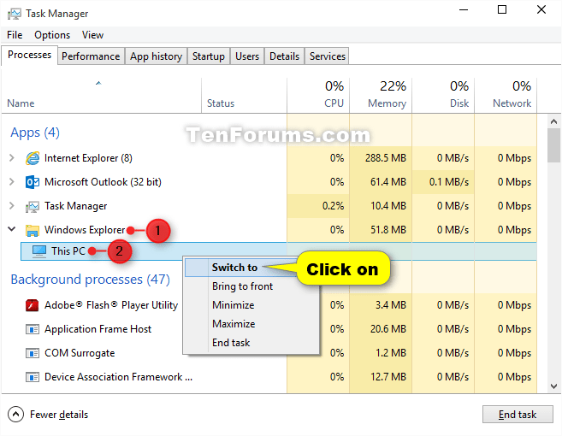Click the 20.6 MB memory value
Viewport: 562px width, 436px height.
coord(388,329)
